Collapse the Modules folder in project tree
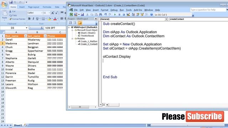Image resolution: width=228 pixels, height=128 pixels. point(72,39)
